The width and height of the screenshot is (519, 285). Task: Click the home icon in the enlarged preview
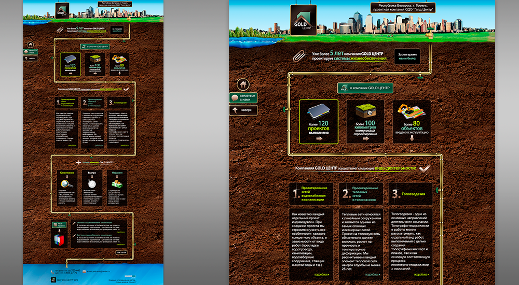(x=243, y=84)
